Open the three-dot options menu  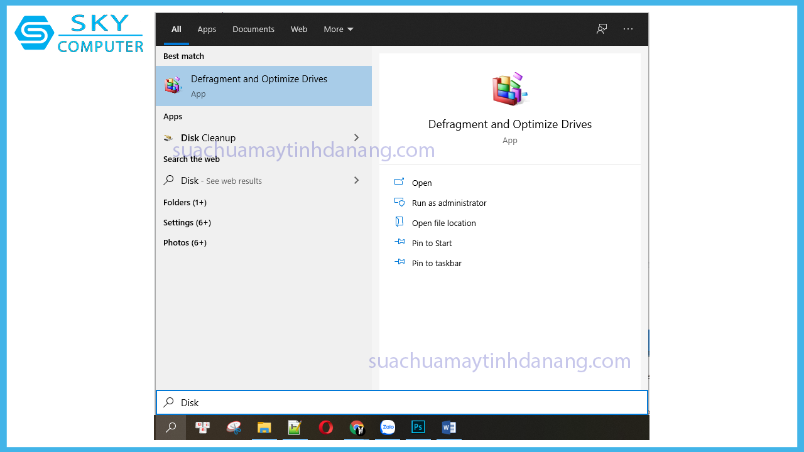point(628,29)
